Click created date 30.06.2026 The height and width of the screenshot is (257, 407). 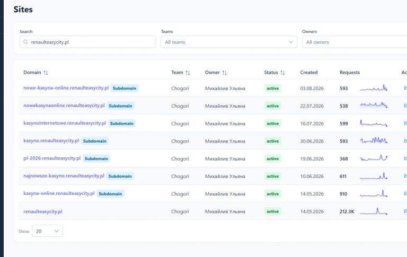312,141
